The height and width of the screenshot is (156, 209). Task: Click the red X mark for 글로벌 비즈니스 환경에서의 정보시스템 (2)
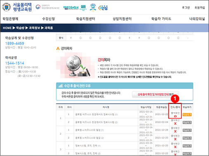coord(175,123)
